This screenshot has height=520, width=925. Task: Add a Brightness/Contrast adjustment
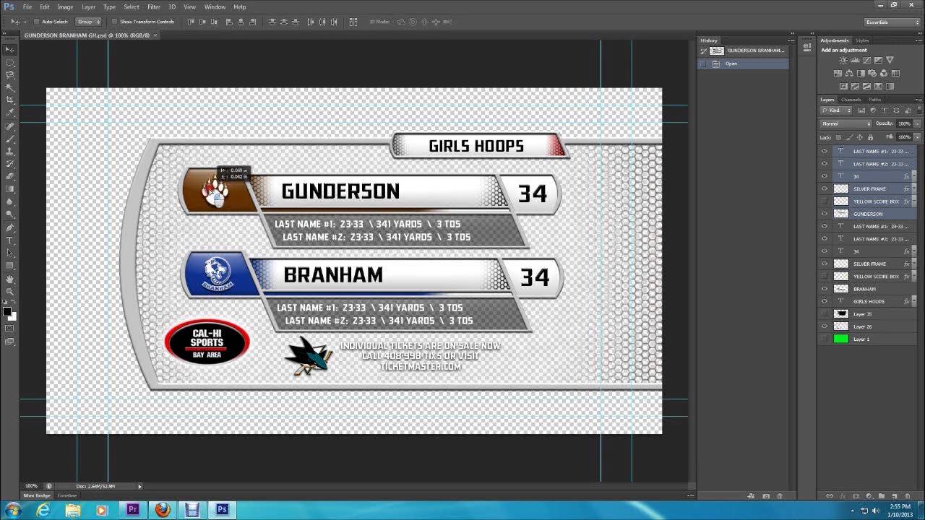click(x=843, y=60)
